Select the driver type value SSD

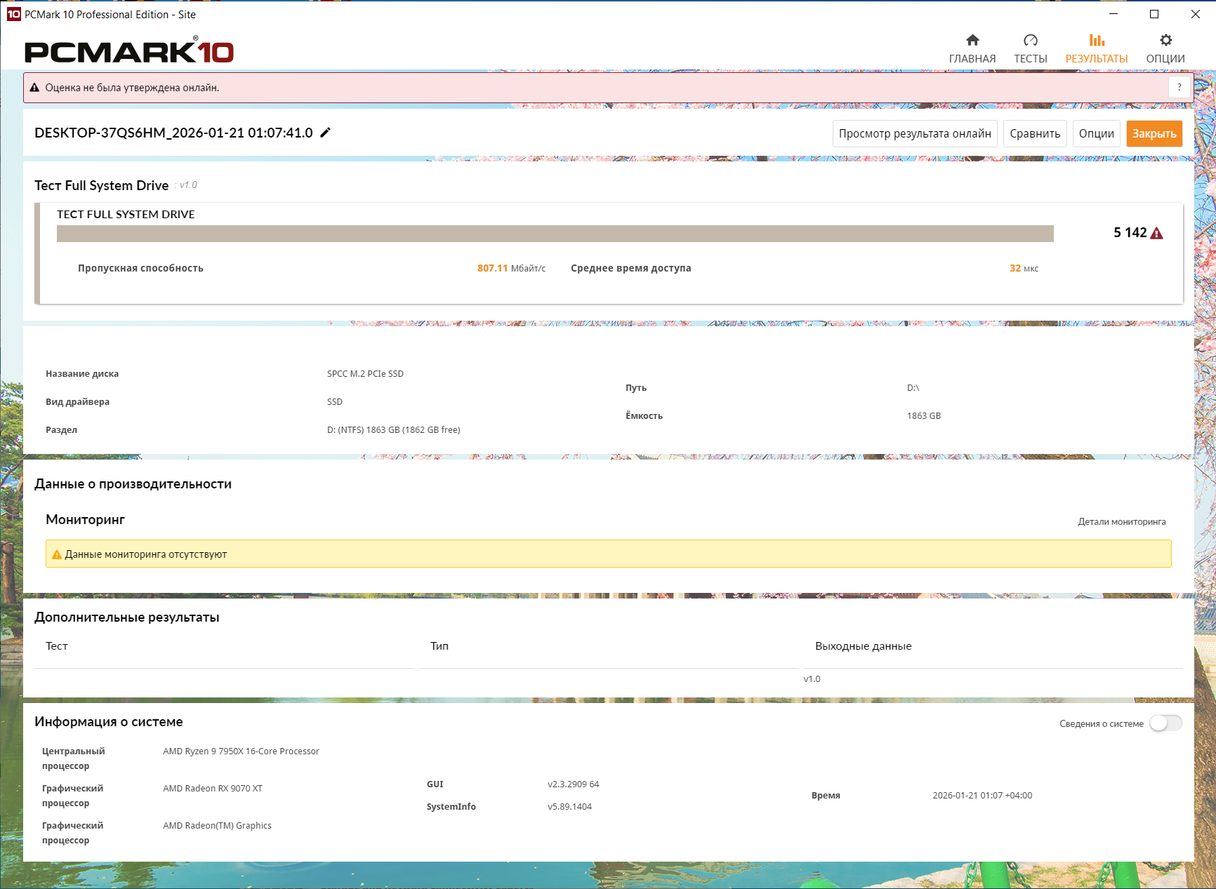point(335,402)
